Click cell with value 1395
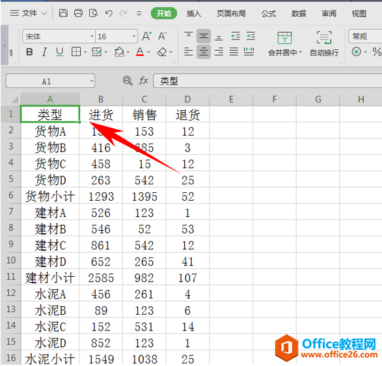 tap(144, 196)
